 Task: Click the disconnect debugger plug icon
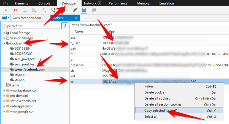75,10
